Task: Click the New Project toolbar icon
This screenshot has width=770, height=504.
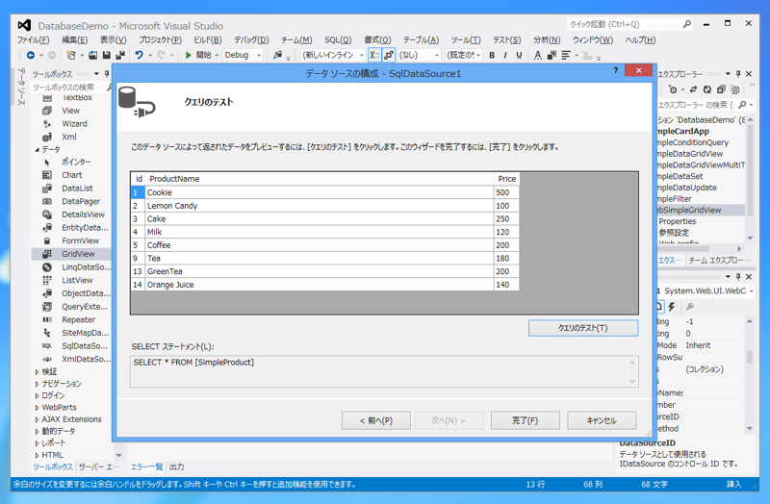Action: [x=71, y=55]
